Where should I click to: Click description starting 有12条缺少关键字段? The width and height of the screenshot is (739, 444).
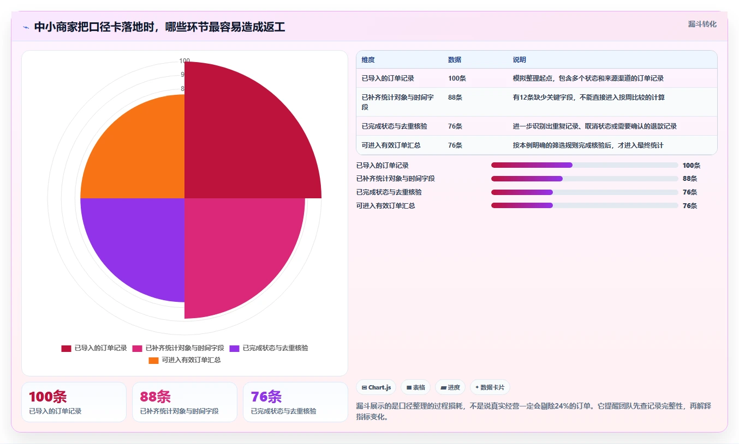[589, 98]
